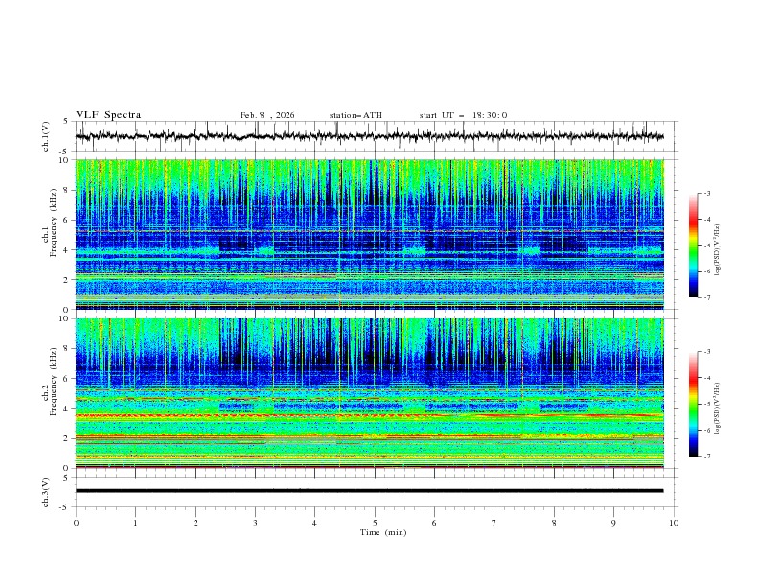This screenshot has height=587, width=759.
Task: Click the "ch.3(V)" axis label
Action: pyautogui.click(x=46, y=492)
